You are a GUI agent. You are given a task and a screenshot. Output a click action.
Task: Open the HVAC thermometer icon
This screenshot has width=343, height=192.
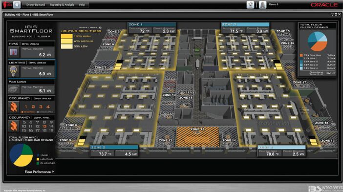tap(14, 52)
